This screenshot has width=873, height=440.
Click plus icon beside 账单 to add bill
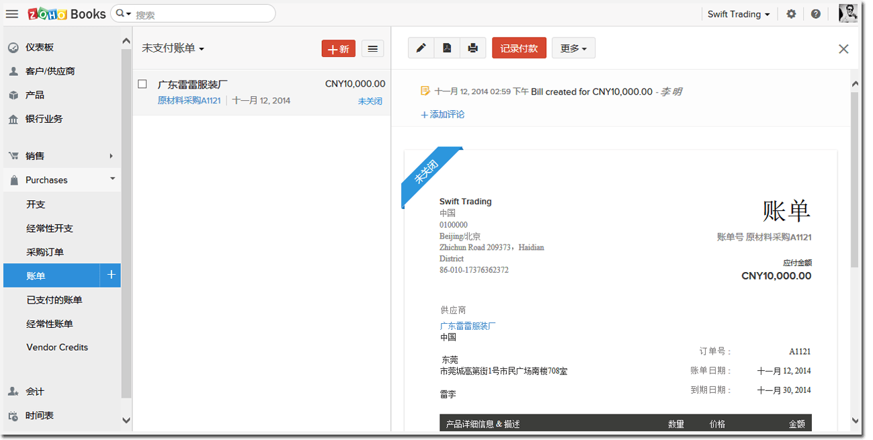(111, 275)
